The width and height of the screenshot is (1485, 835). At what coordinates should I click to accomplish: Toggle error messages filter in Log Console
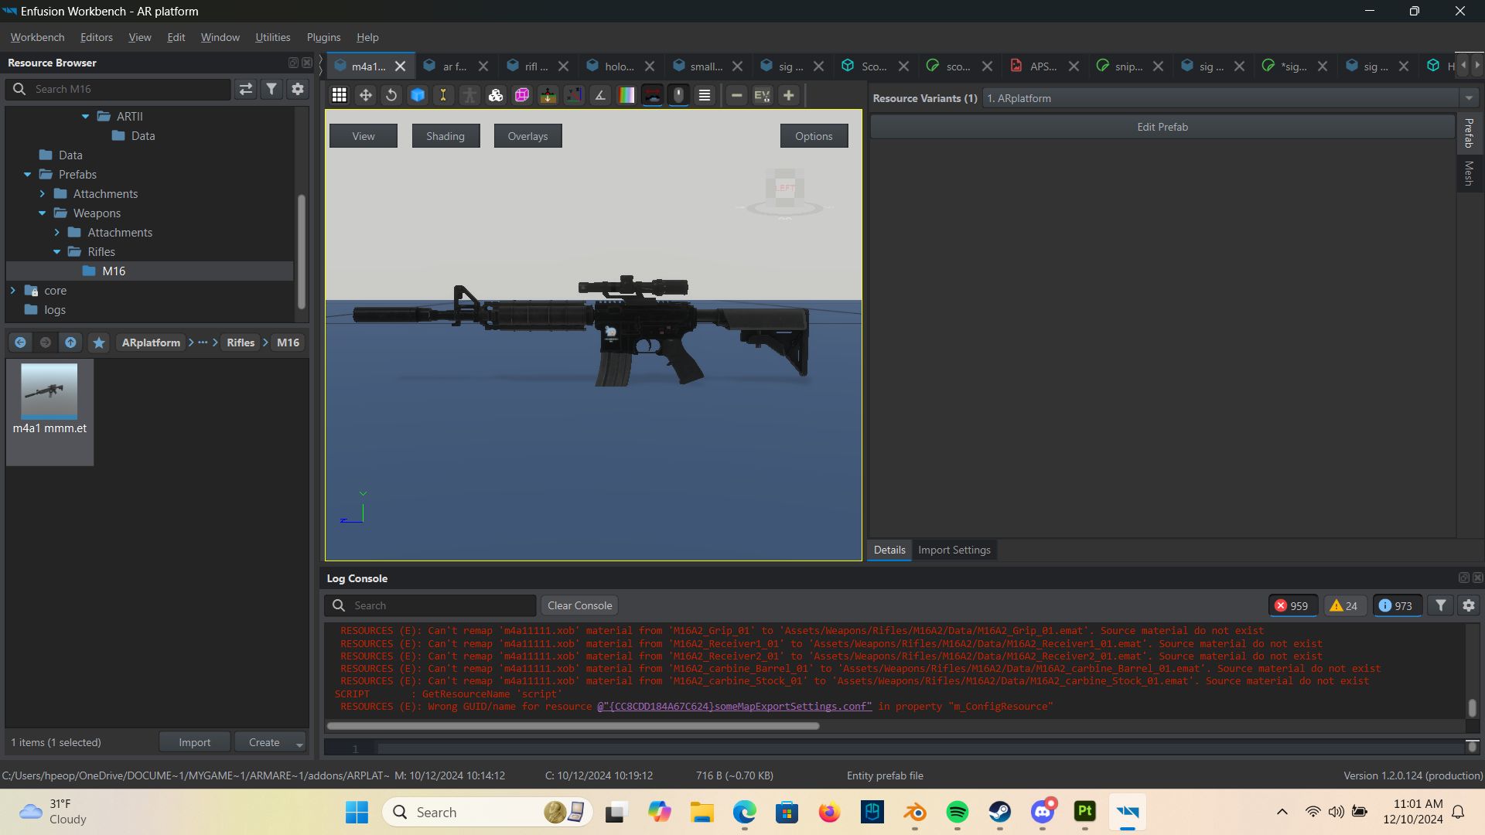[x=1292, y=605]
